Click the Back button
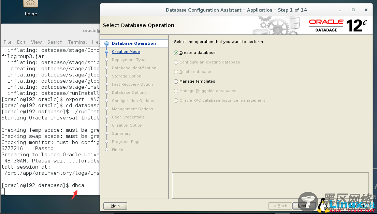The width and height of the screenshot is (377, 214). click(x=280, y=206)
